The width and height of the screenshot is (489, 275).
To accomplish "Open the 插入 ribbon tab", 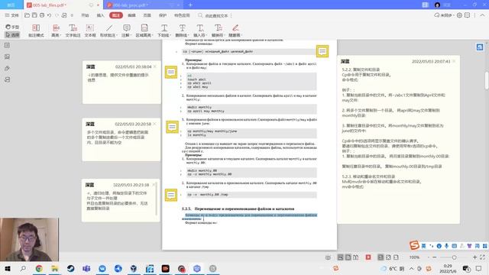I will 100,15.
